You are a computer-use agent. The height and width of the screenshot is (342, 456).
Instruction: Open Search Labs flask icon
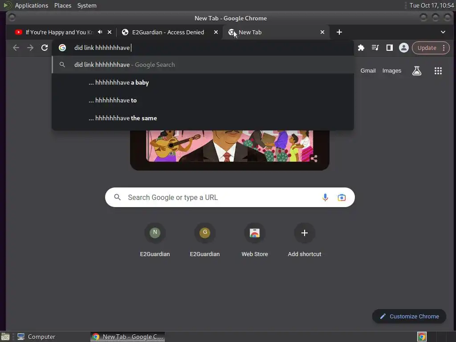pos(417,71)
